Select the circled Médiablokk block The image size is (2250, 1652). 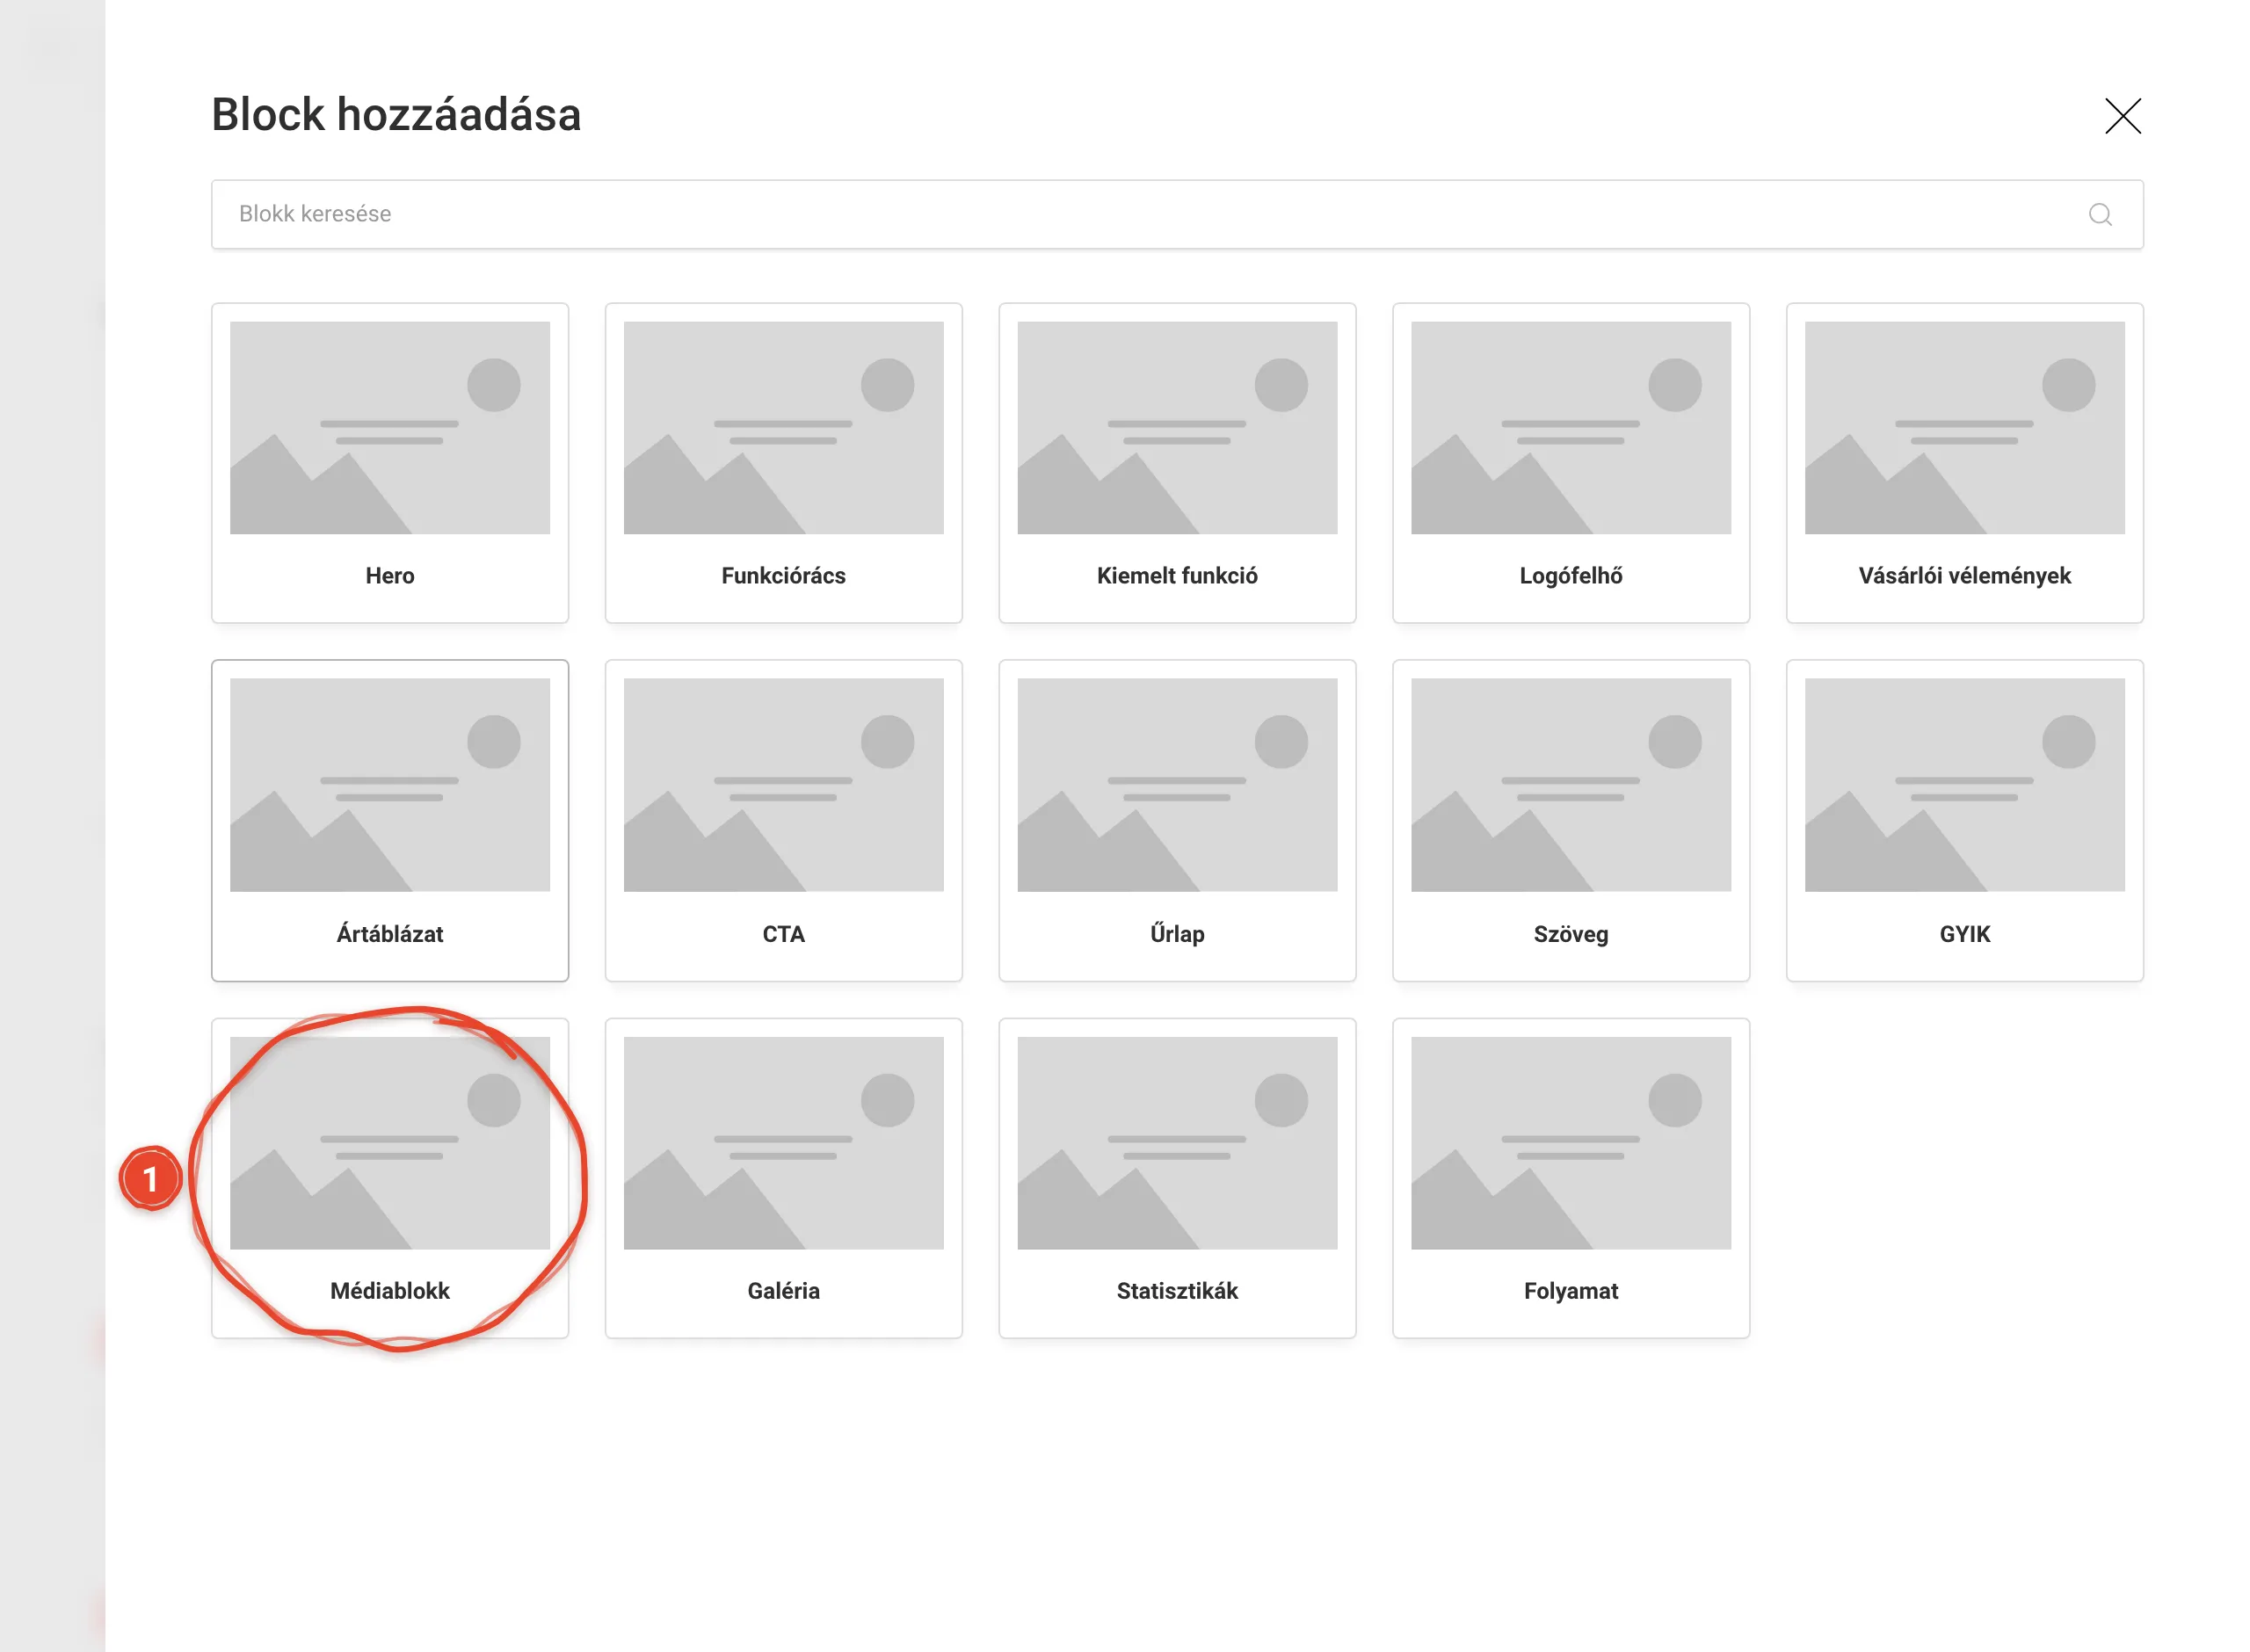[x=390, y=1178]
